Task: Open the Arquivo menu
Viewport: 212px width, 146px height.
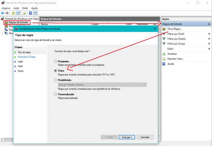Action: pyautogui.click(x=6, y=8)
